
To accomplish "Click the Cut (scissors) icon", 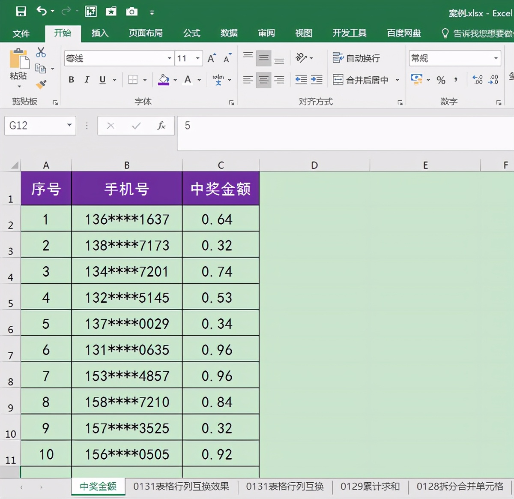I will point(41,51).
